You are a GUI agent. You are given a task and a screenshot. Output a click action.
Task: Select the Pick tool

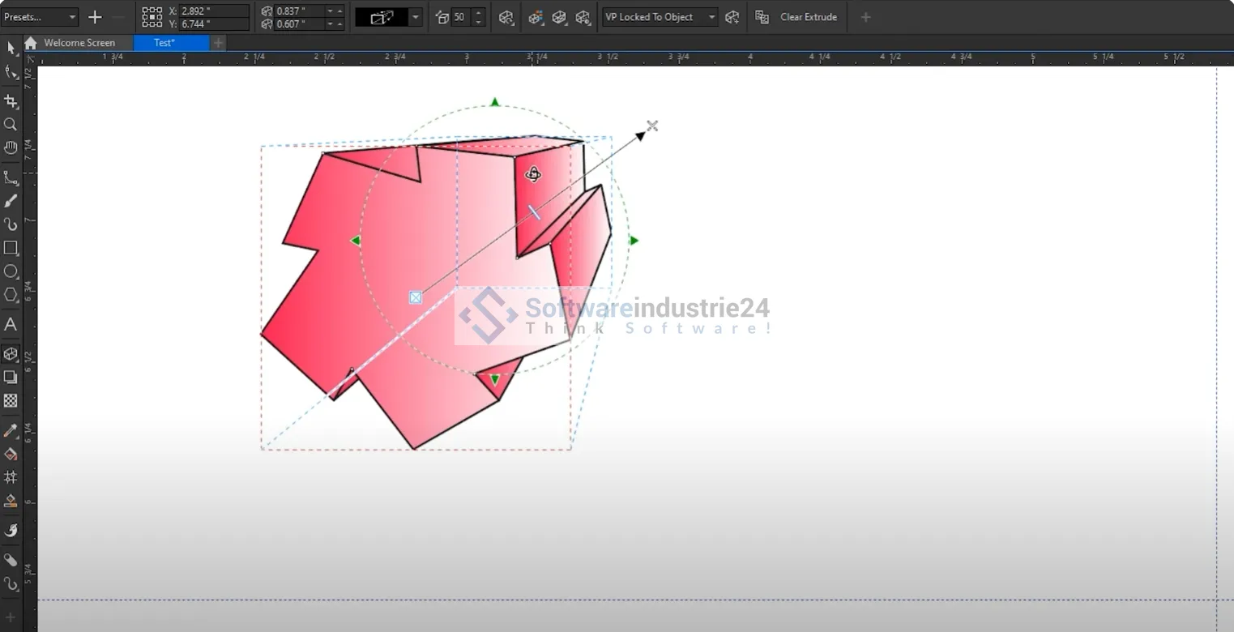[11, 48]
